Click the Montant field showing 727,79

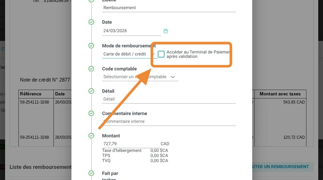(x=130, y=144)
